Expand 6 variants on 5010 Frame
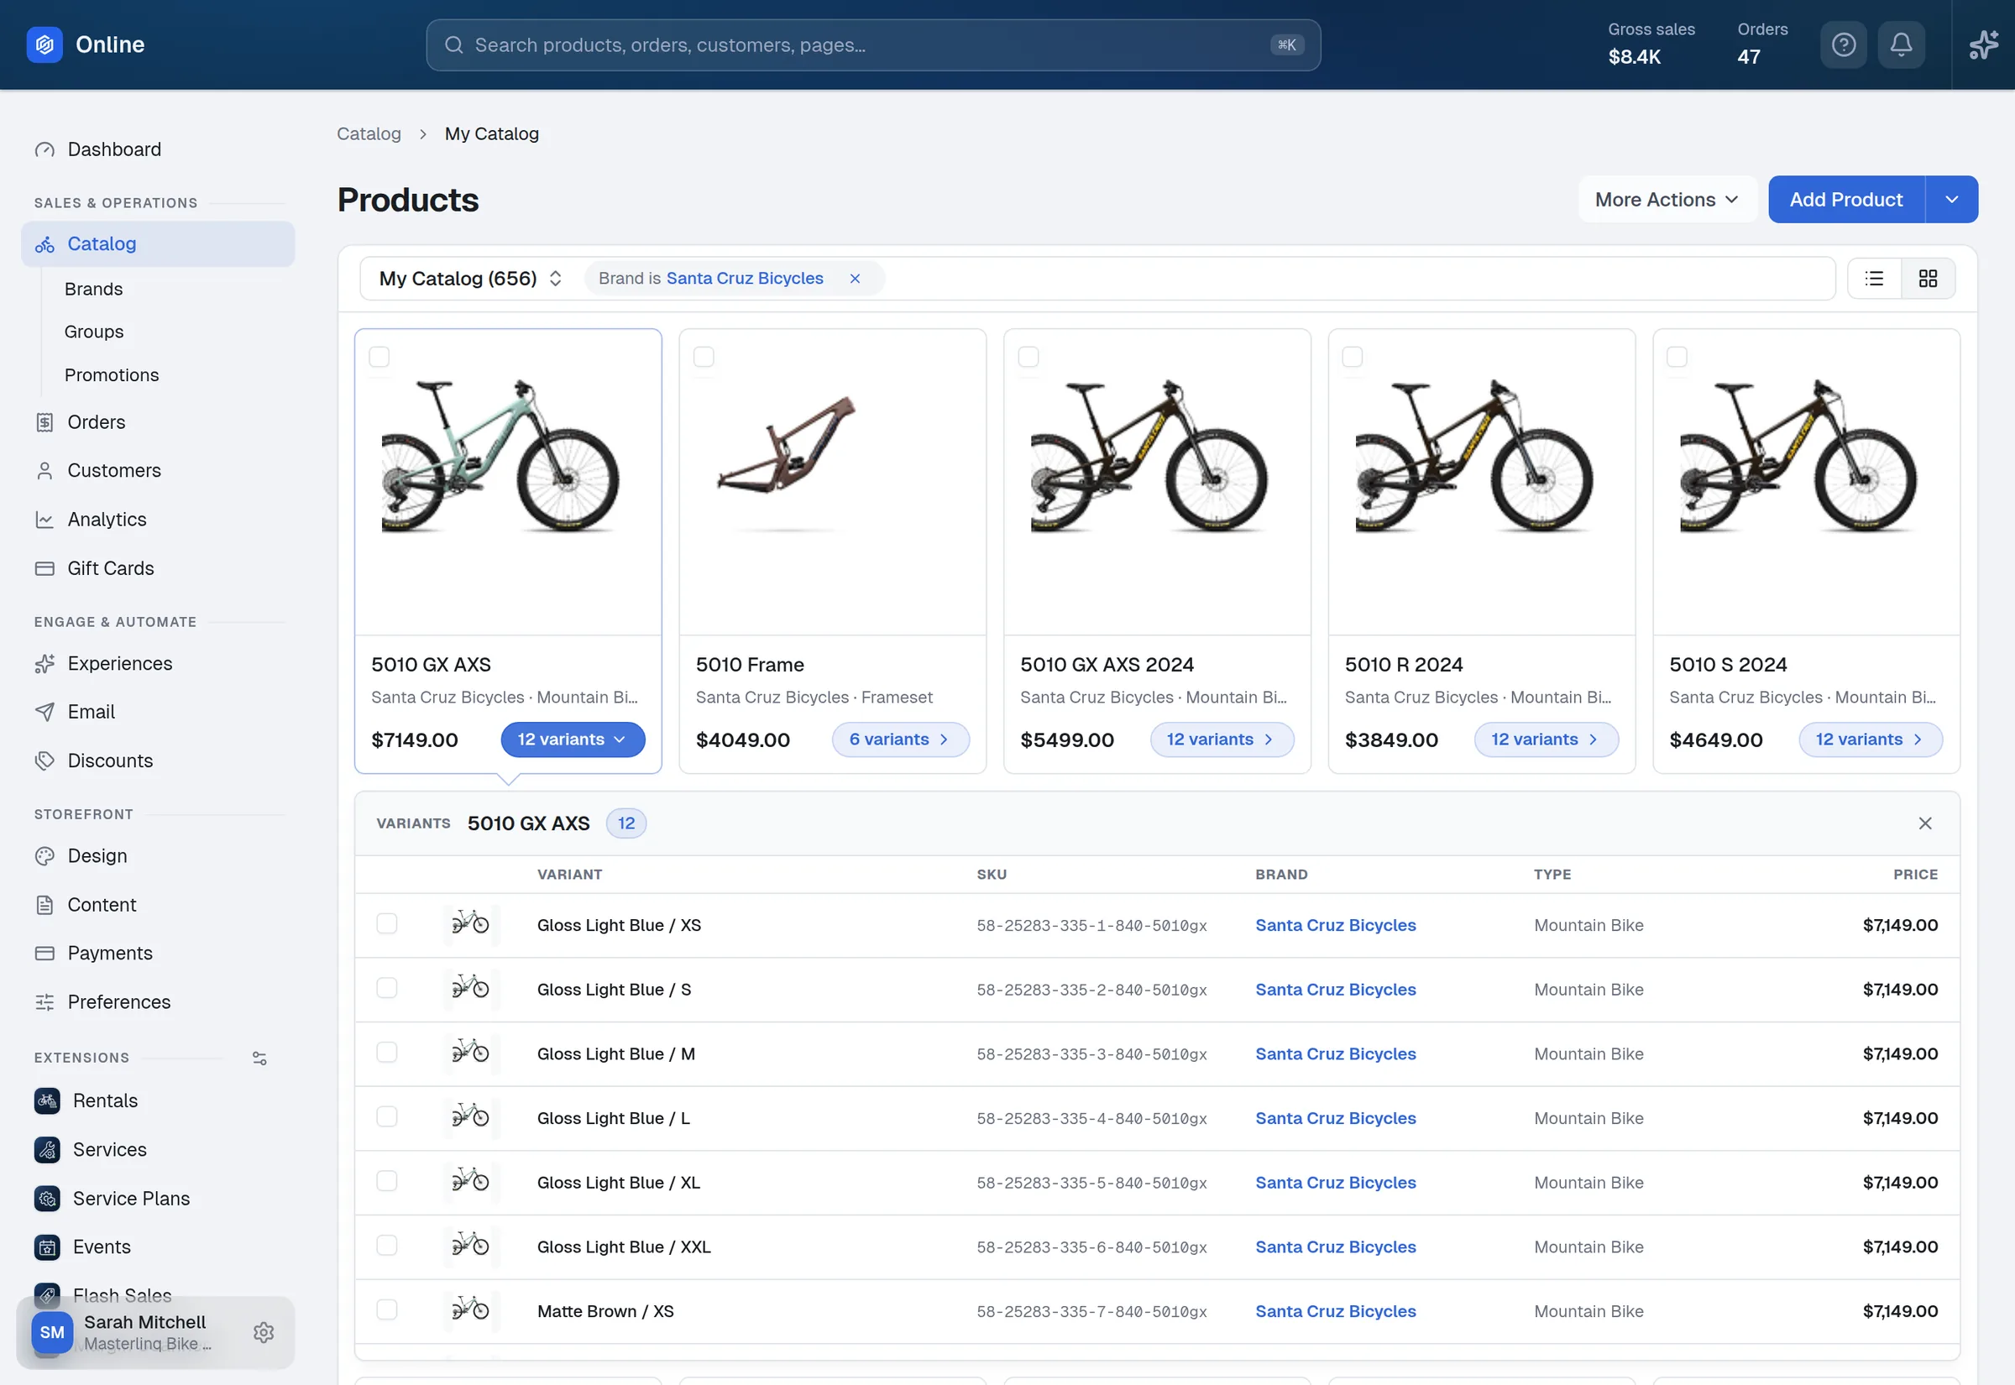The width and height of the screenshot is (2015, 1385). pos(900,740)
